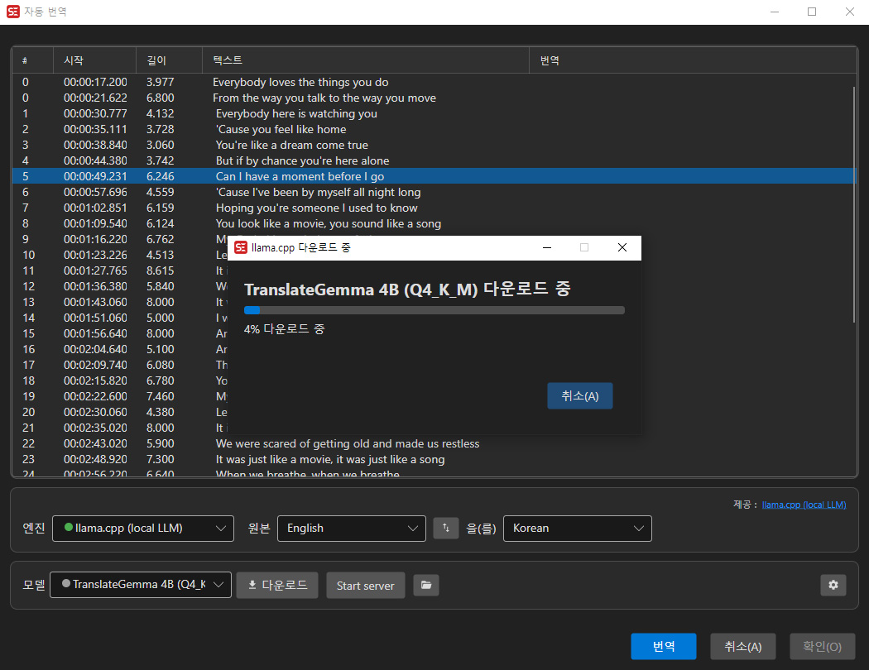Screen dimensions: 869x670
Task: Click the 확인(O) confirm button
Action: click(x=822, y=646)
